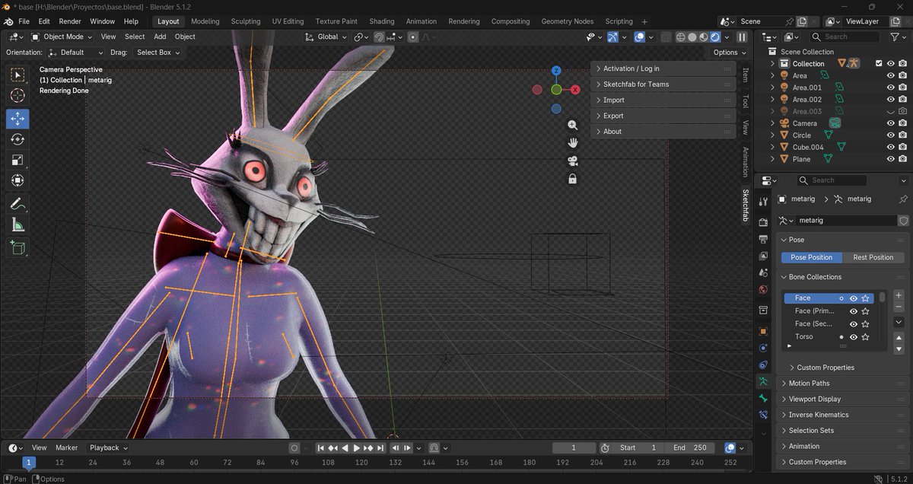Switch to the Geometry Nodes workspace tab
The image size is (913, 484).
(568, 21)
